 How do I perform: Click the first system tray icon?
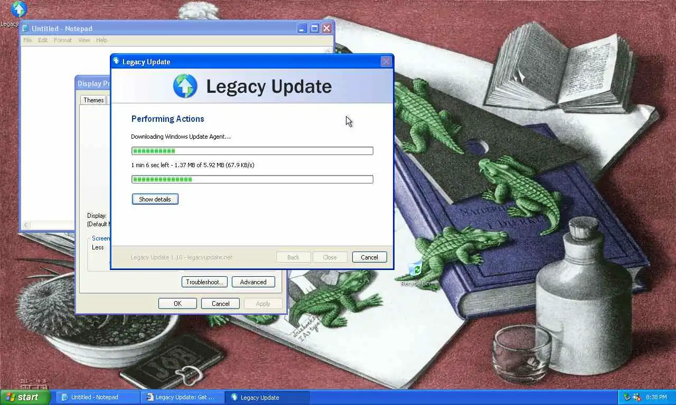pos(627,397)
